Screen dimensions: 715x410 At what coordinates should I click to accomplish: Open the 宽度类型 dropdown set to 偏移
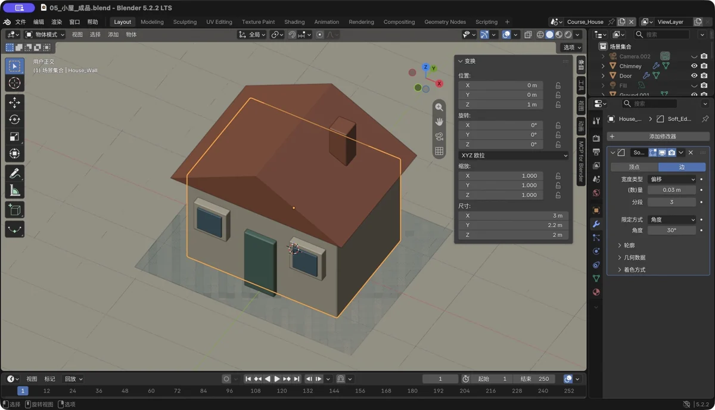point(672,179)
